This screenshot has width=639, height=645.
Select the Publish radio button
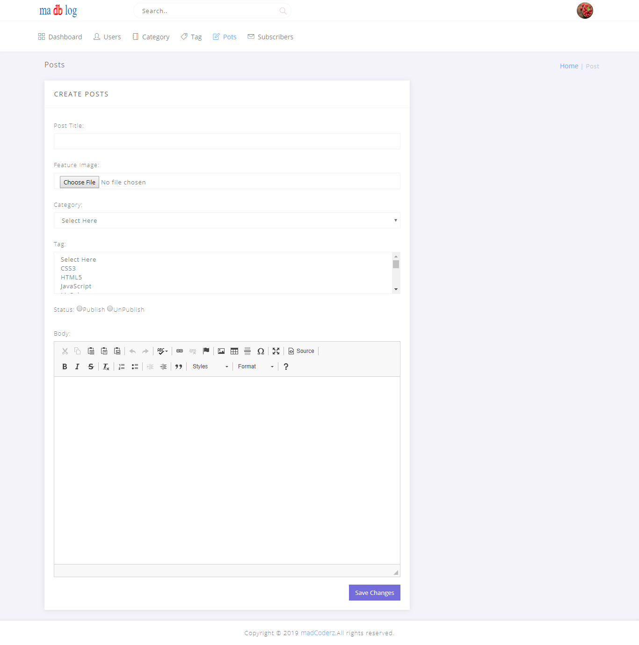click(x=80, y=308)
